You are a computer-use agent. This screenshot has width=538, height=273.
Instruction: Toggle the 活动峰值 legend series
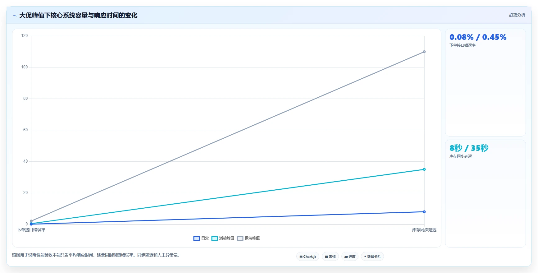(223, 238)
